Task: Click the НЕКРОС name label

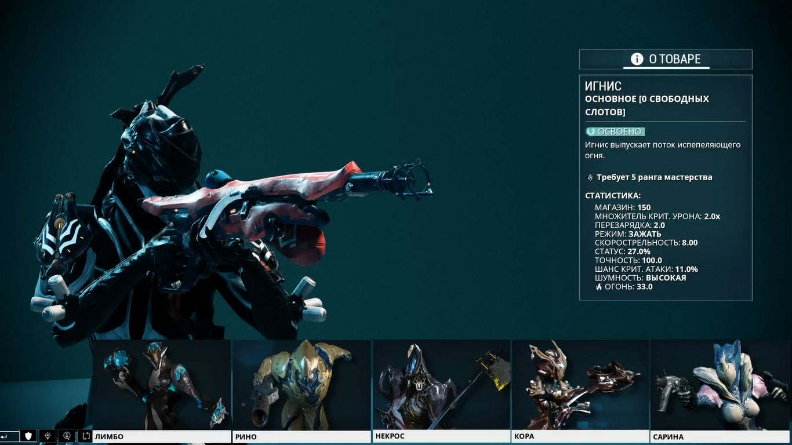Action: click(390, 436)
